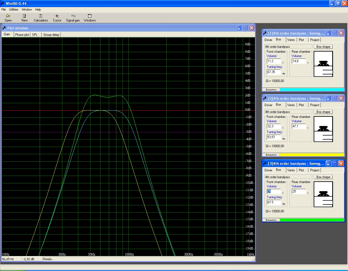Switch to the Group delay tab
Viewport: 348px width, 271px height.
(x=51, y=35)
